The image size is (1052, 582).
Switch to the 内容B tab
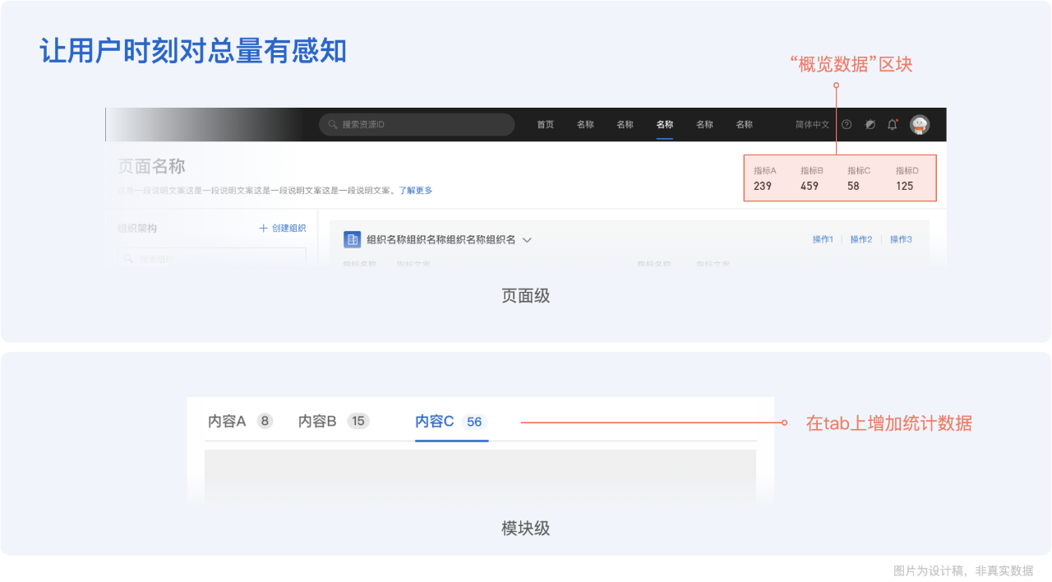click(x=317, y=422)
